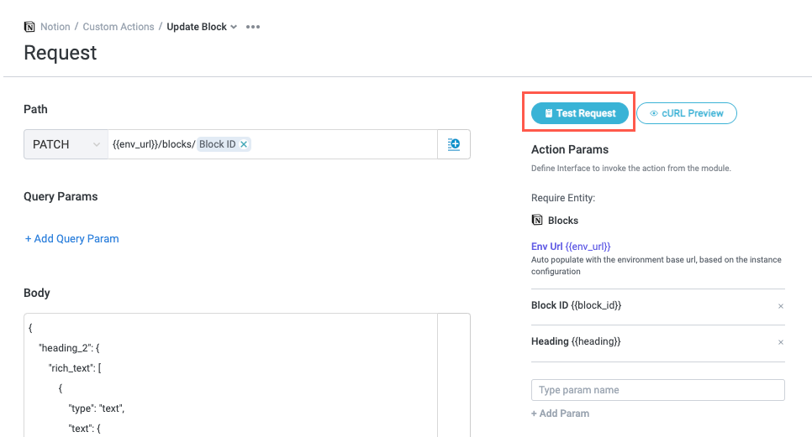The width and height of the screenshot is (812, 437).
Task: Remove the Block ID tag from the path
Action: [244, 144]
